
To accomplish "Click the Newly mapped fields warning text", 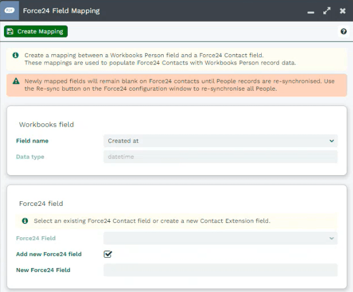I will [180, 85].
